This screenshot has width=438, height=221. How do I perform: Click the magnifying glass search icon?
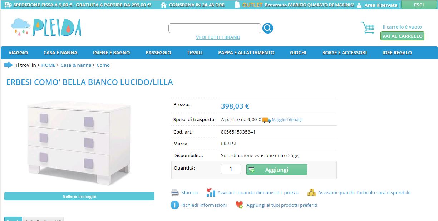coord(268,28)
